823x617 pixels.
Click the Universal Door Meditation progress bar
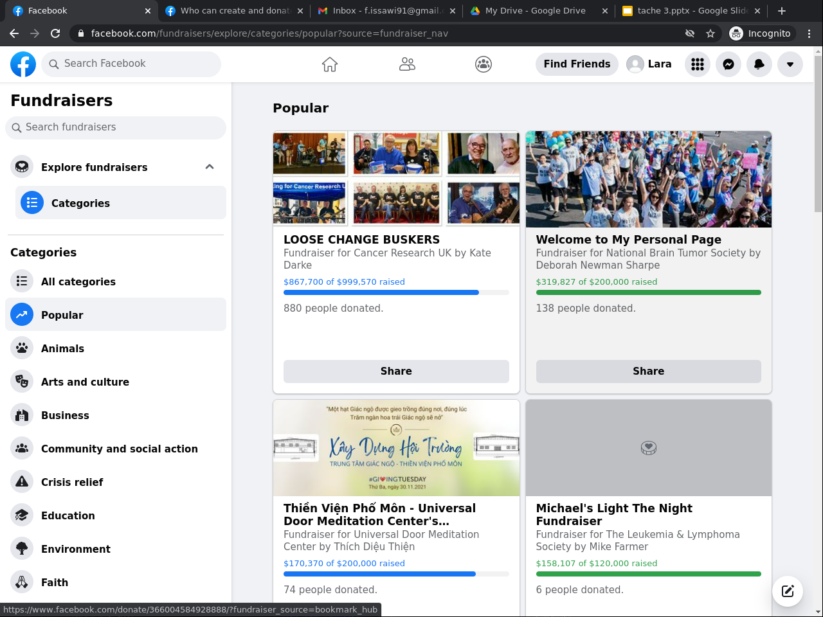(x=396, y=574)
